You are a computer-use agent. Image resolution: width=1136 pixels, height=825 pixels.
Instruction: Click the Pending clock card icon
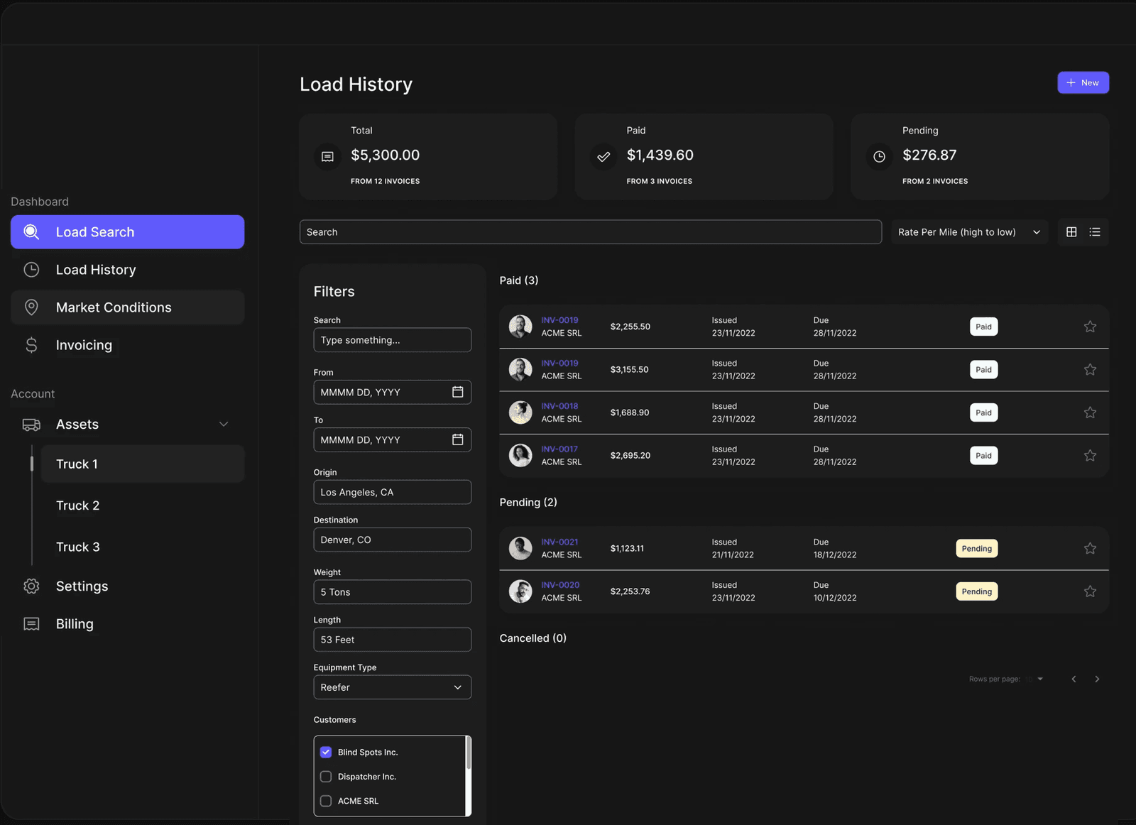(x=879, y=157)
